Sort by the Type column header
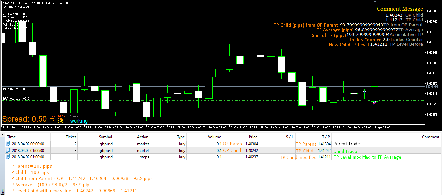This screenshot has width=442, height=195. coord(181,137)
